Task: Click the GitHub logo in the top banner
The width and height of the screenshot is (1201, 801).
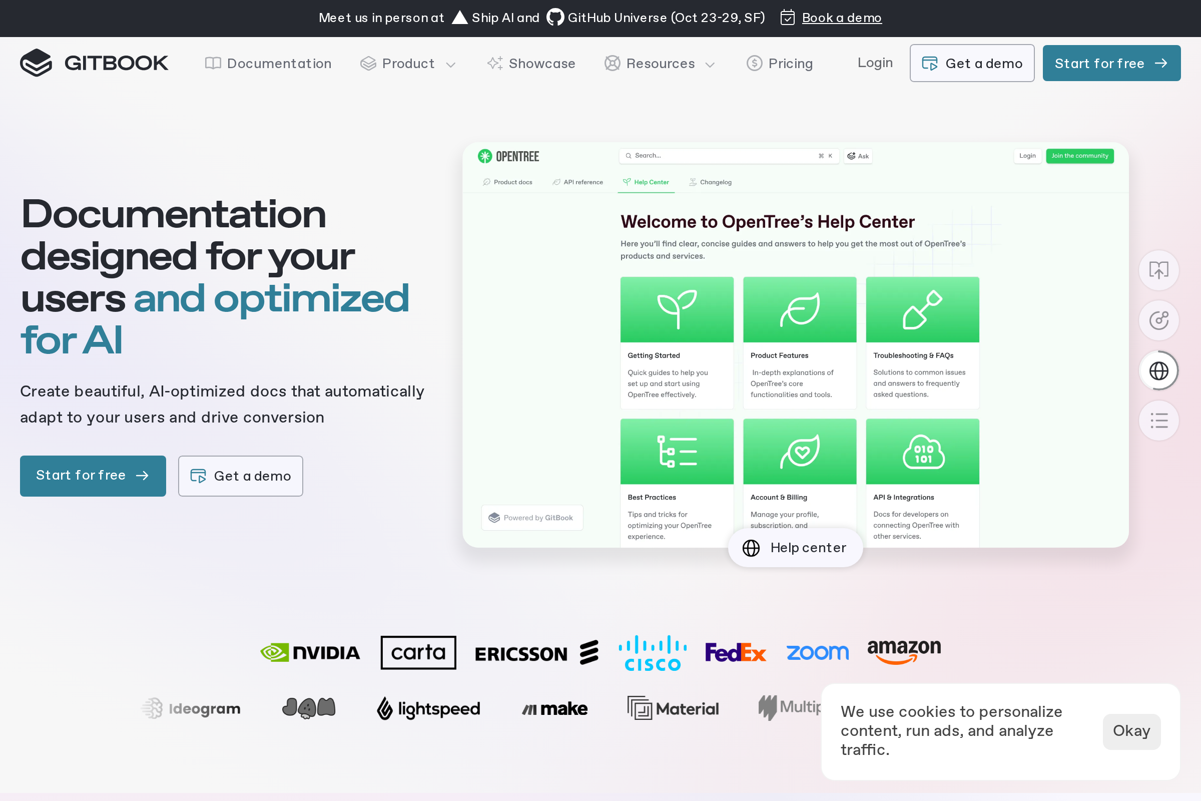Action: [554, 18]
